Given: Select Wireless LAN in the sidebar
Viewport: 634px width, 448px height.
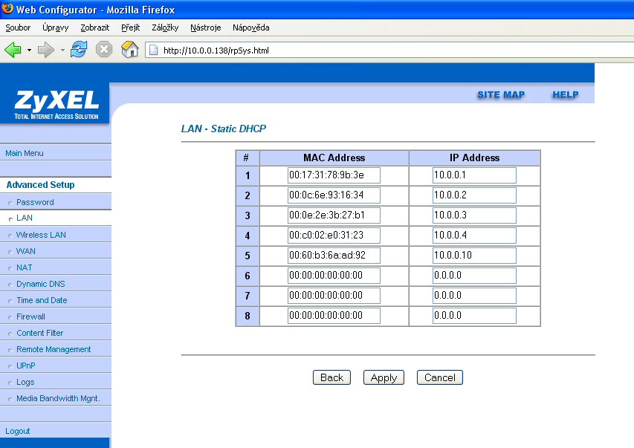Looking at the screenshot, I should click(41, 235).
